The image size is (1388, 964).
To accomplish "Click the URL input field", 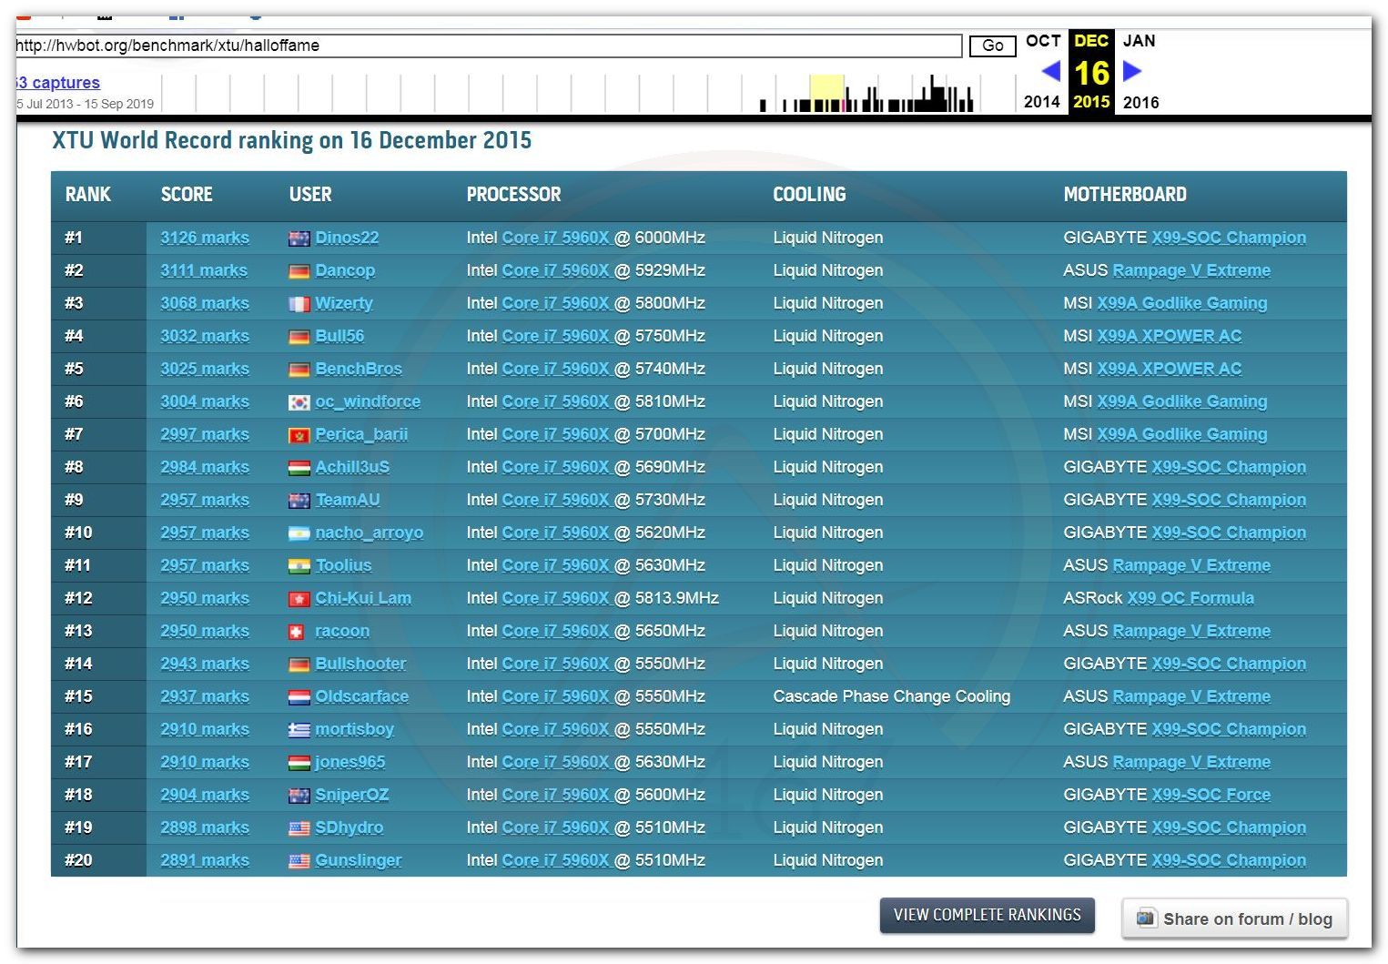I will point(489,46).
